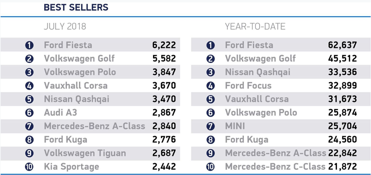Select the YEAR-TO-DATE column header

point(255,27)
